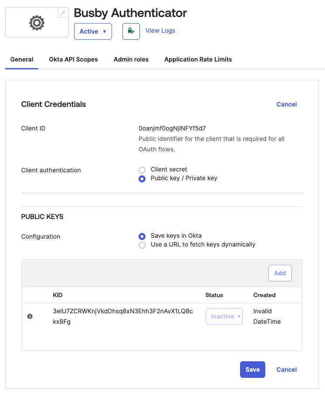Click the KID value starting 3elU7ZCRWKnj
Screen dimensions: 325x394
123,316
